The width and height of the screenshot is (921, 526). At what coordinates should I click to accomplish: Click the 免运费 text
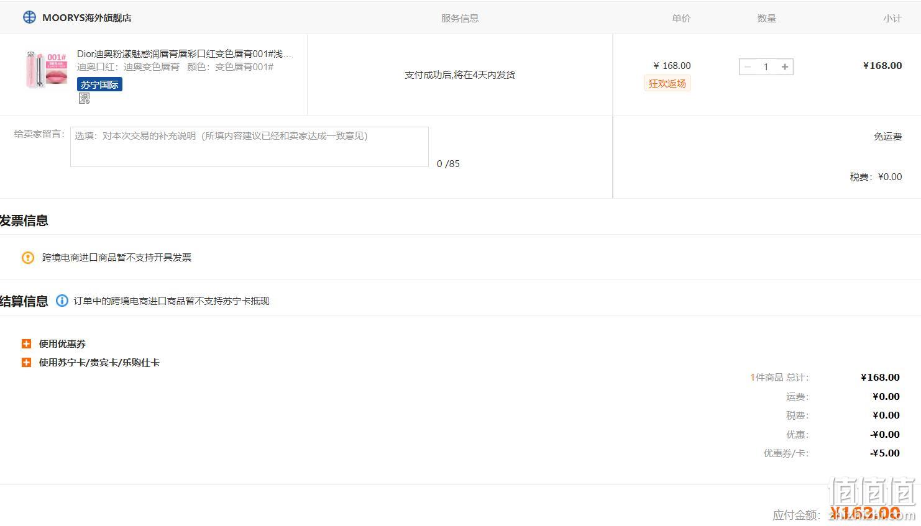(x=887, y=137)
